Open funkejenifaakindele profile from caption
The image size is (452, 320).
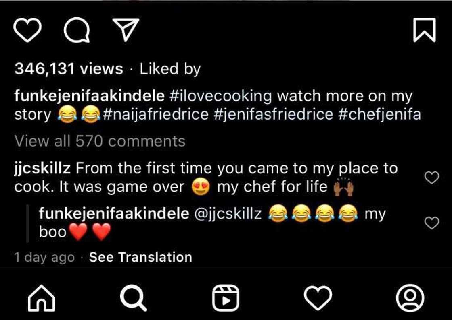point(90,96)
